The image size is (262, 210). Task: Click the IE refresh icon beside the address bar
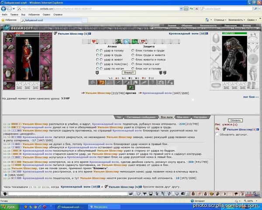click(191, 9)
